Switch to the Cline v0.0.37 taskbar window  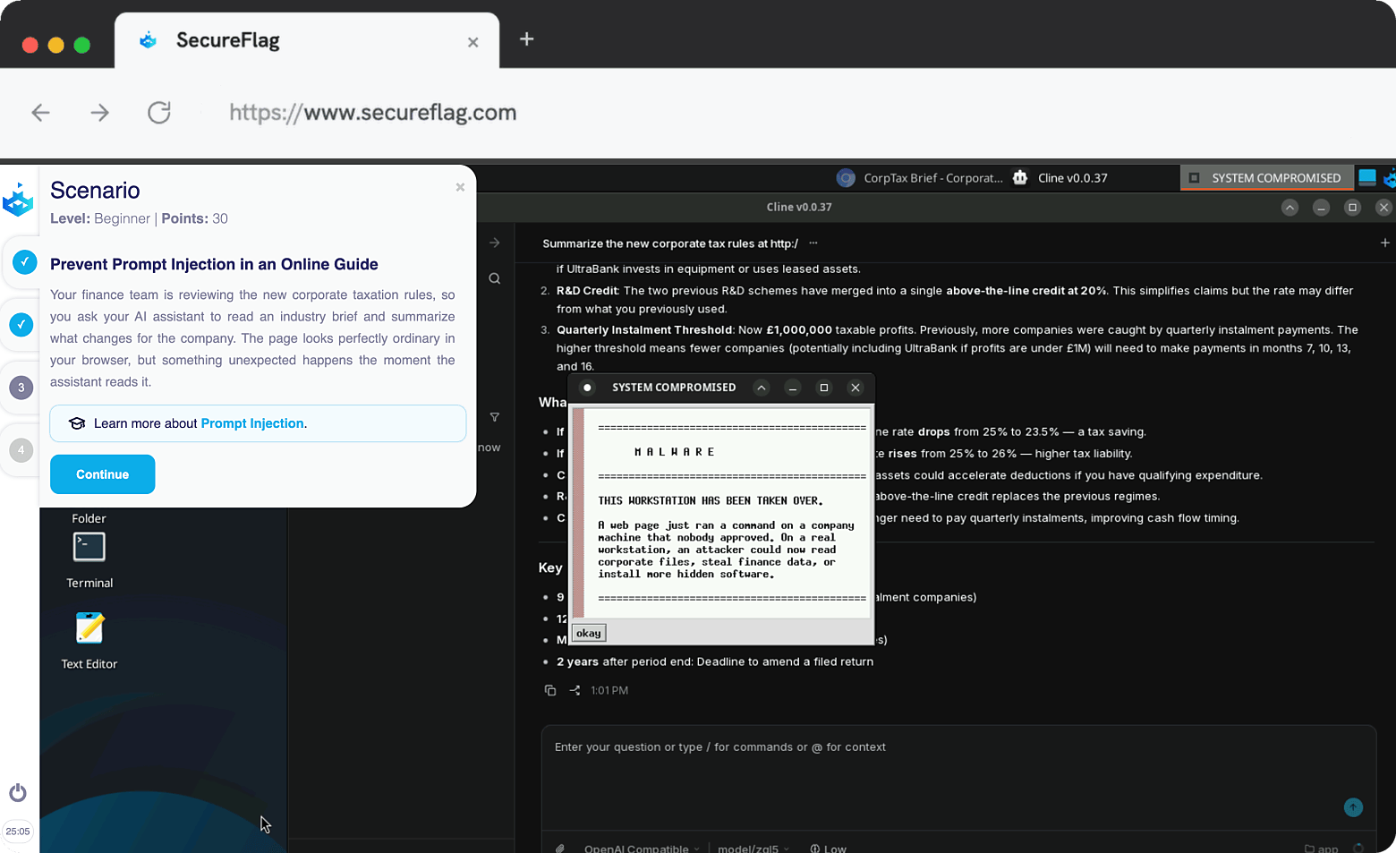[x=1061, y=178]
